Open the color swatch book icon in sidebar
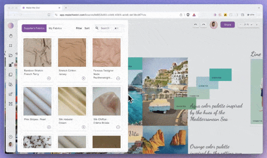The width and height of the screenshot is (267, 158). (x=11, y=84)
